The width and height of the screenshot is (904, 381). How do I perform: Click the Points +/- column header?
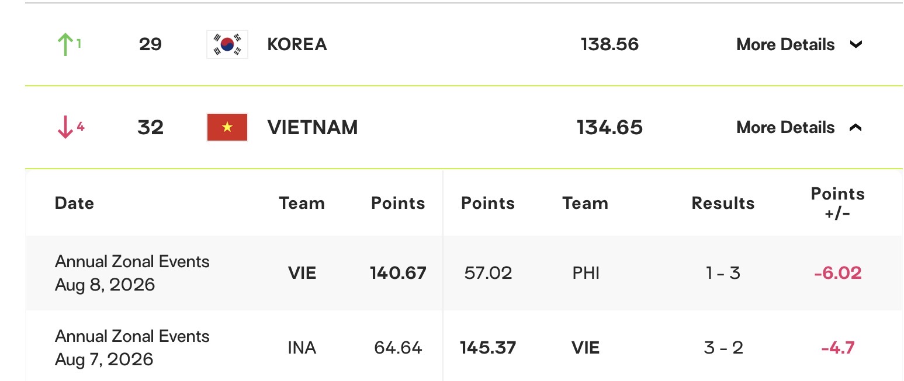click(x=837, y=203)
